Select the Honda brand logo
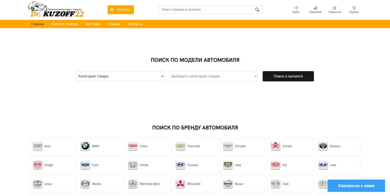This screenshot has width=390, height=196. (133, 165)
